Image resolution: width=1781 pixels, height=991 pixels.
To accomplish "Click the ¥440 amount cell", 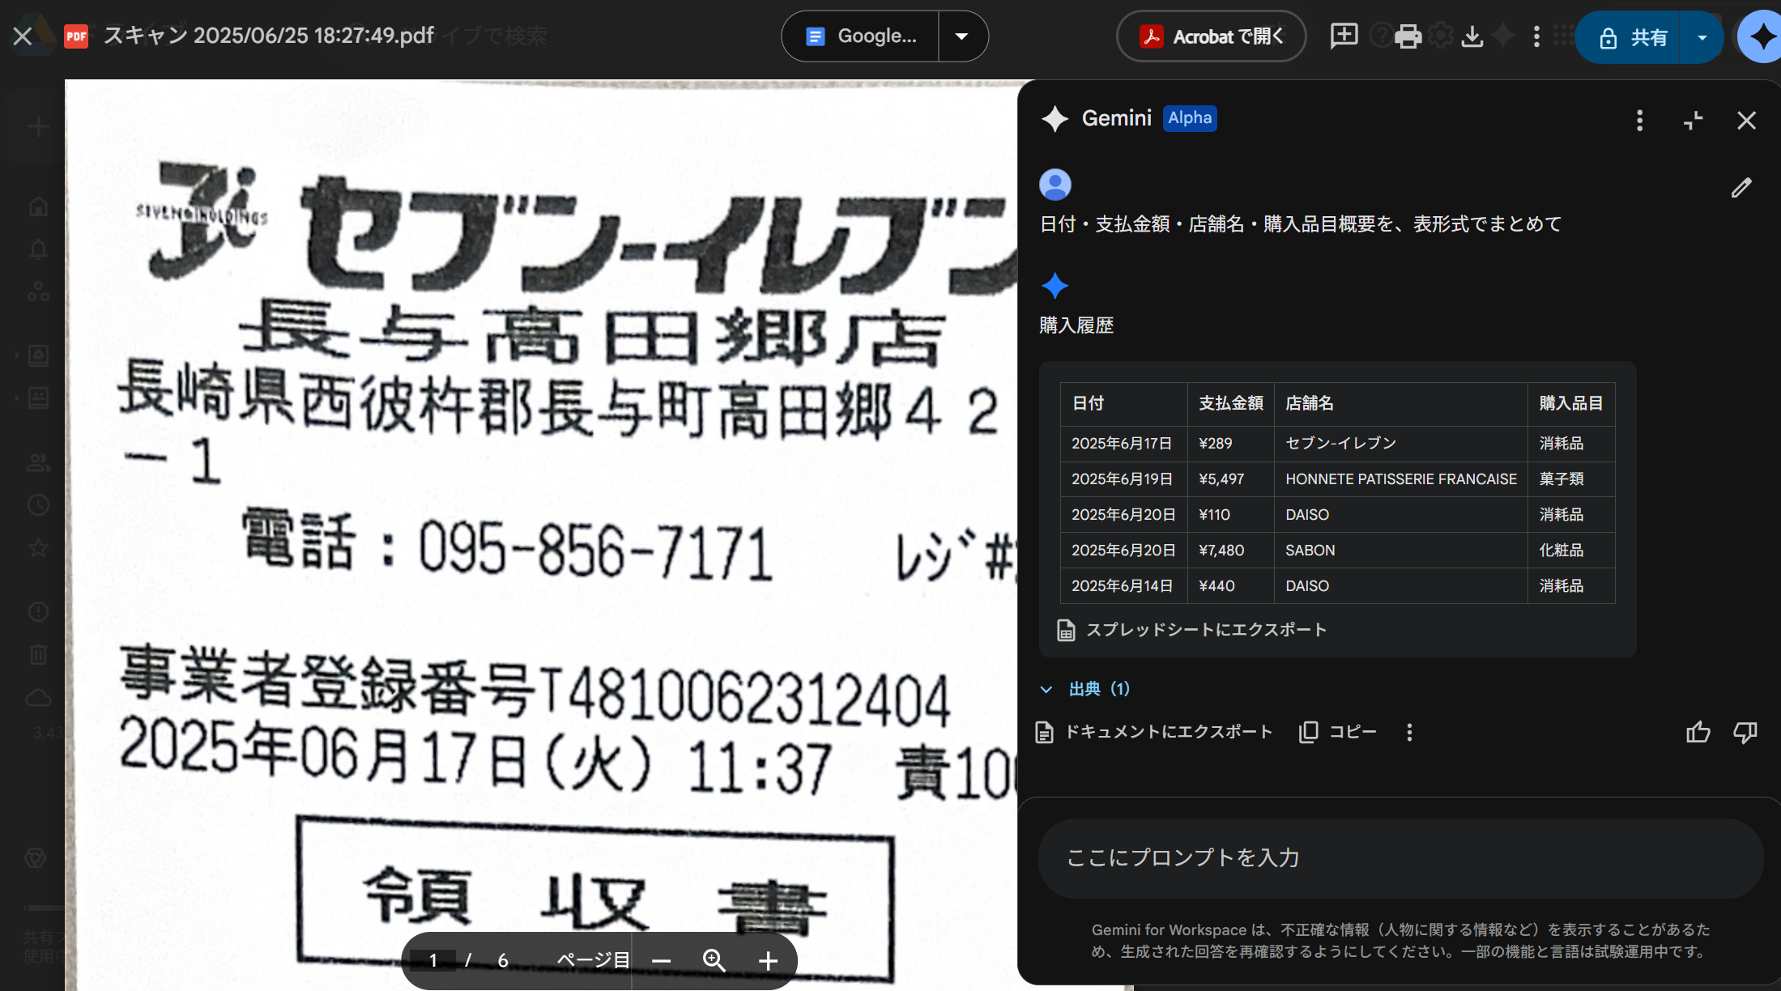I will (x=1230, y=586).
